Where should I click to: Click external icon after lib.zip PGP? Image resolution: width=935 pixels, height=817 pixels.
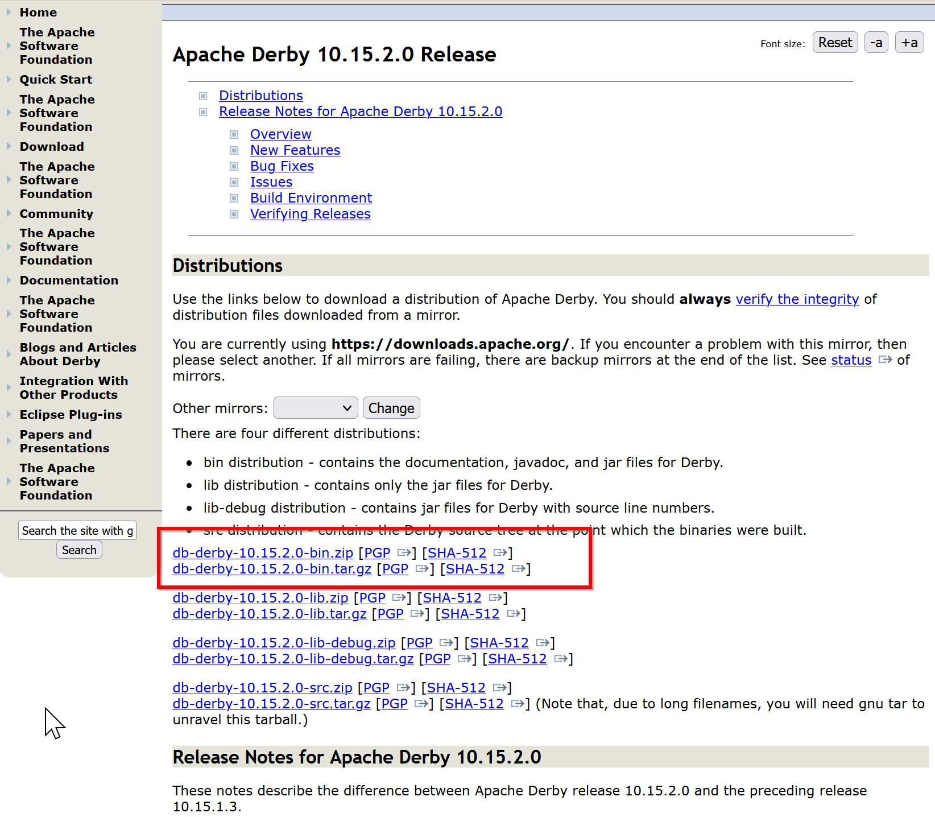[x=399, y=597]
